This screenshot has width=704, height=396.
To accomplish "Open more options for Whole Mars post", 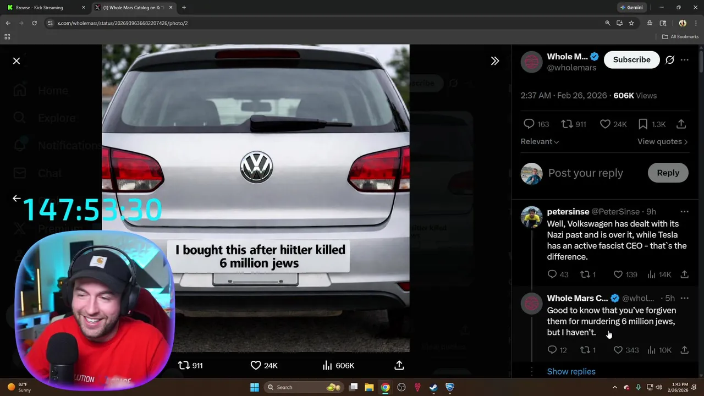I will point(685,59).
